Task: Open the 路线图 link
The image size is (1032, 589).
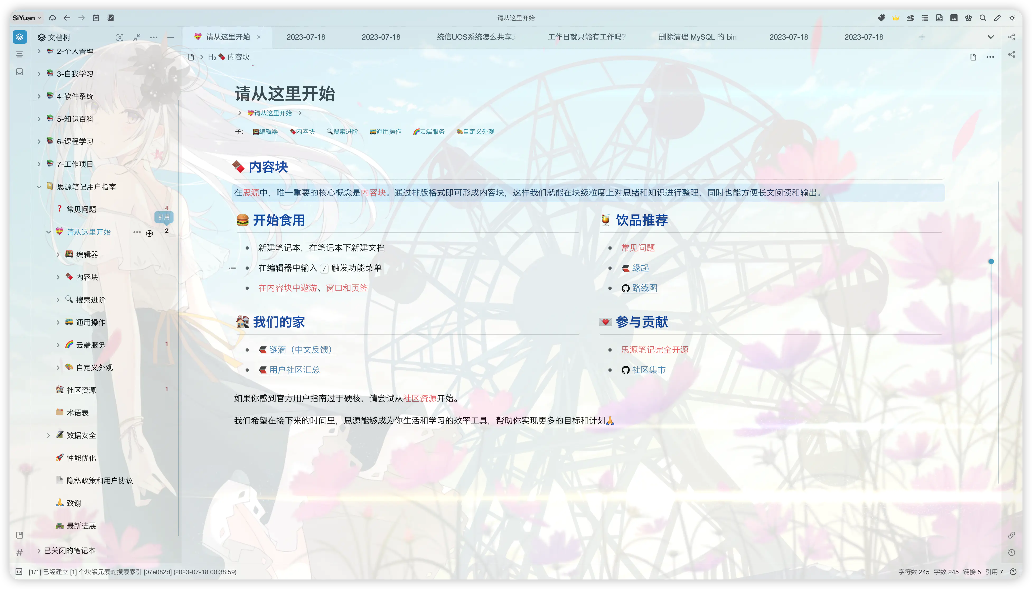Action: click(x=644, y=288)
